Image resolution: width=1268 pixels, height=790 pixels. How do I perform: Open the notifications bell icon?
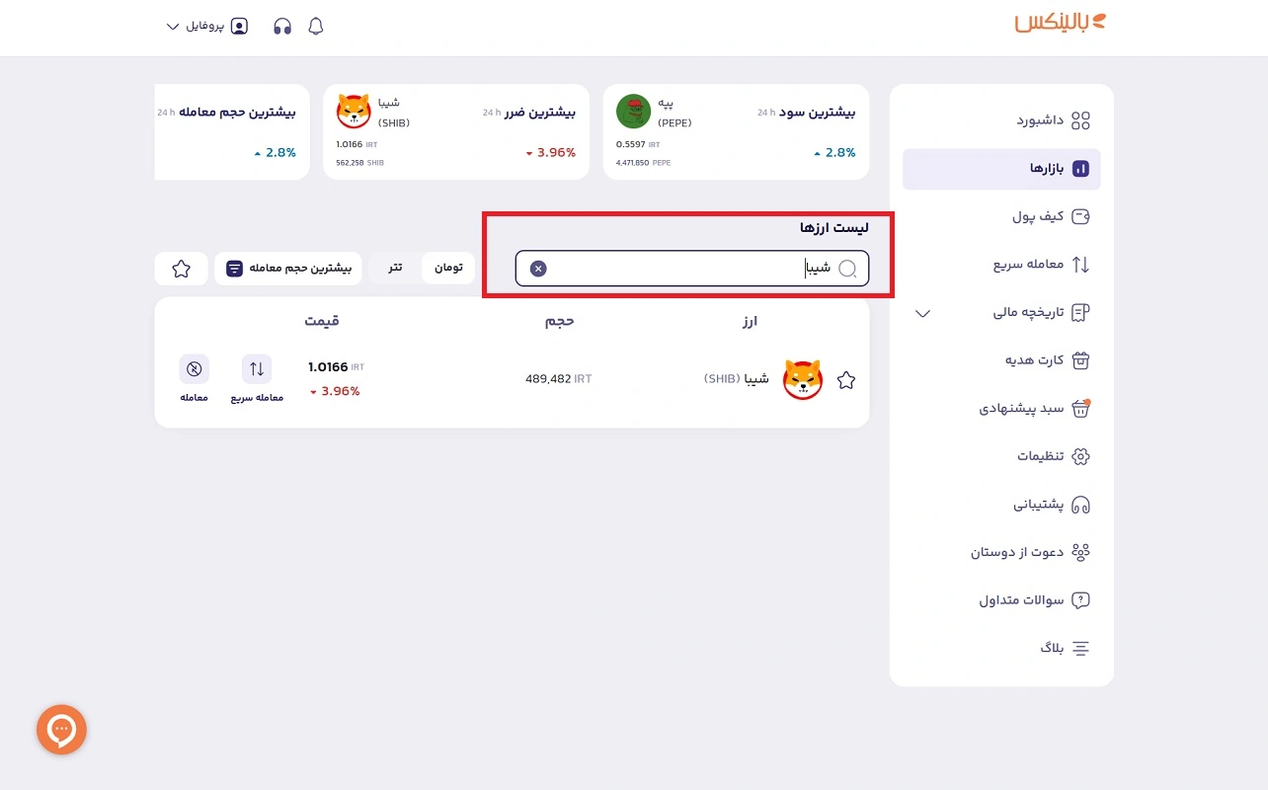315,27
